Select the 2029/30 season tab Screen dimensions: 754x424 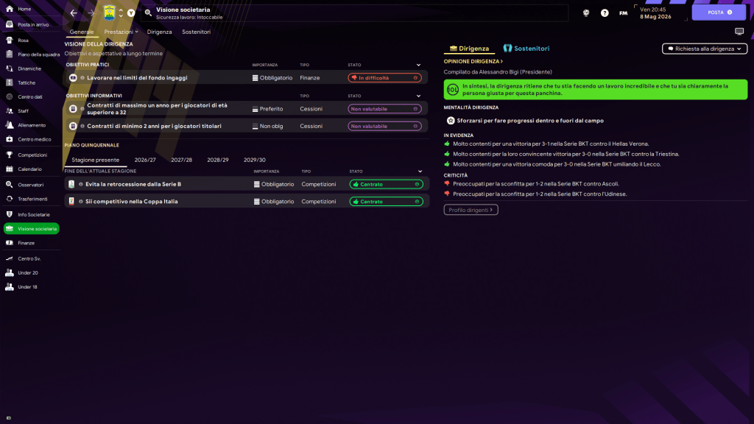(254, 160)
